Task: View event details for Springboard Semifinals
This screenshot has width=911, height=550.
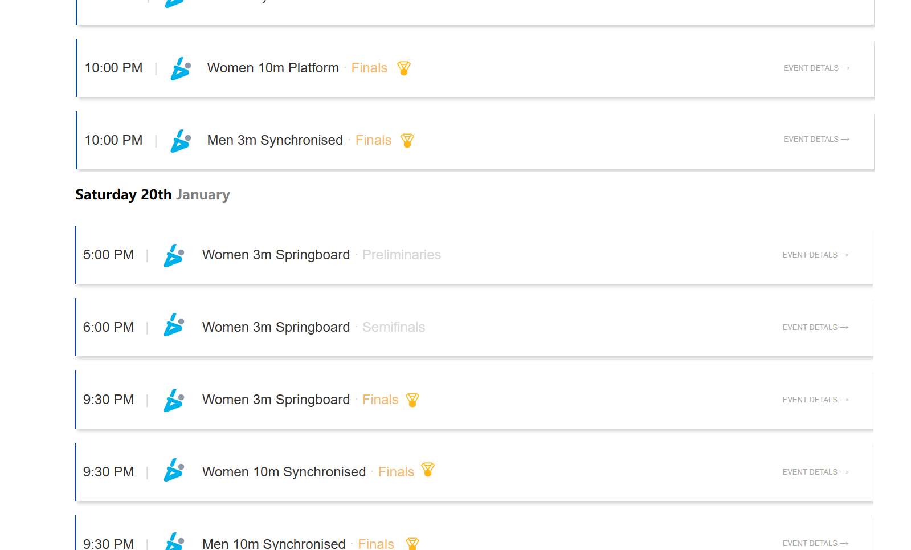Action: coord(815,327)
